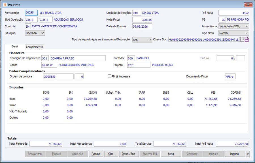Focus the Total Mercadorias field
This screenshot has width=255, height=163.
click(x=110, y=144)
